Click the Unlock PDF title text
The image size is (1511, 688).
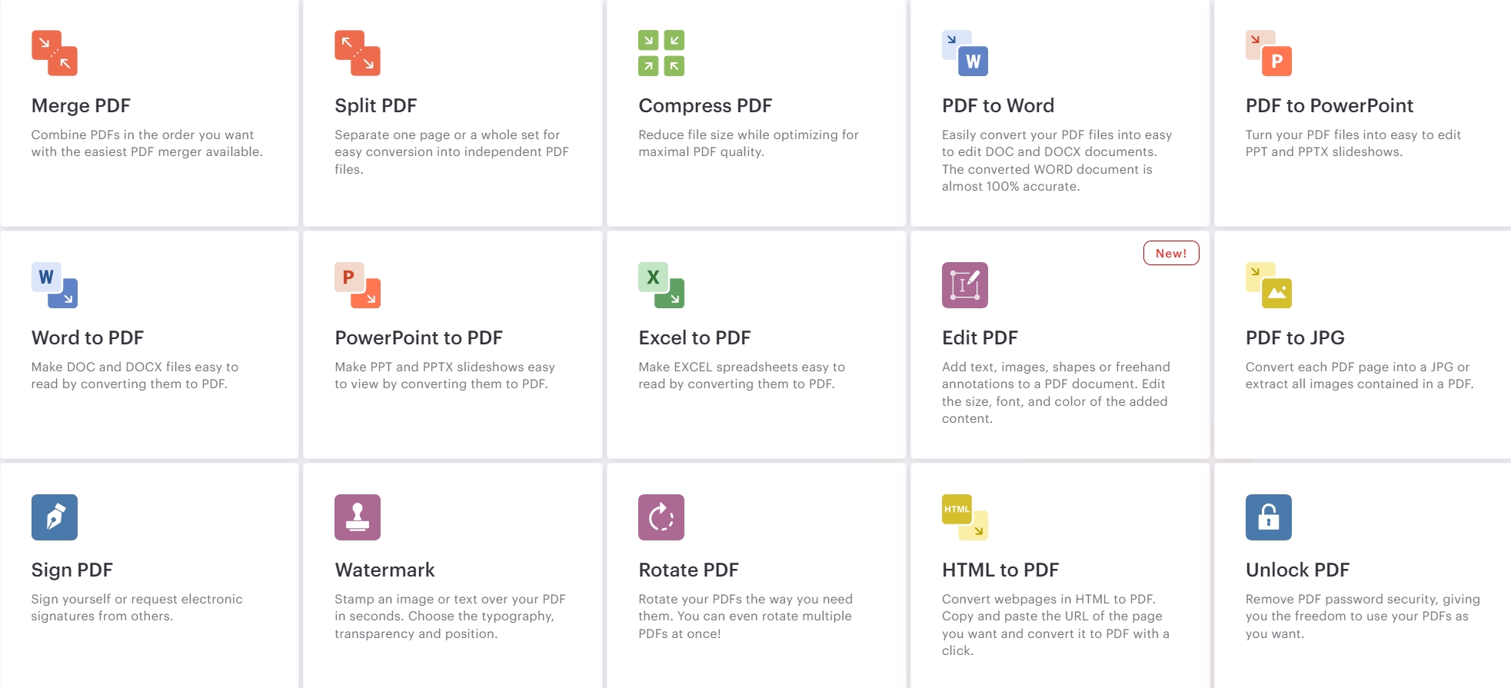(1297, 570)
